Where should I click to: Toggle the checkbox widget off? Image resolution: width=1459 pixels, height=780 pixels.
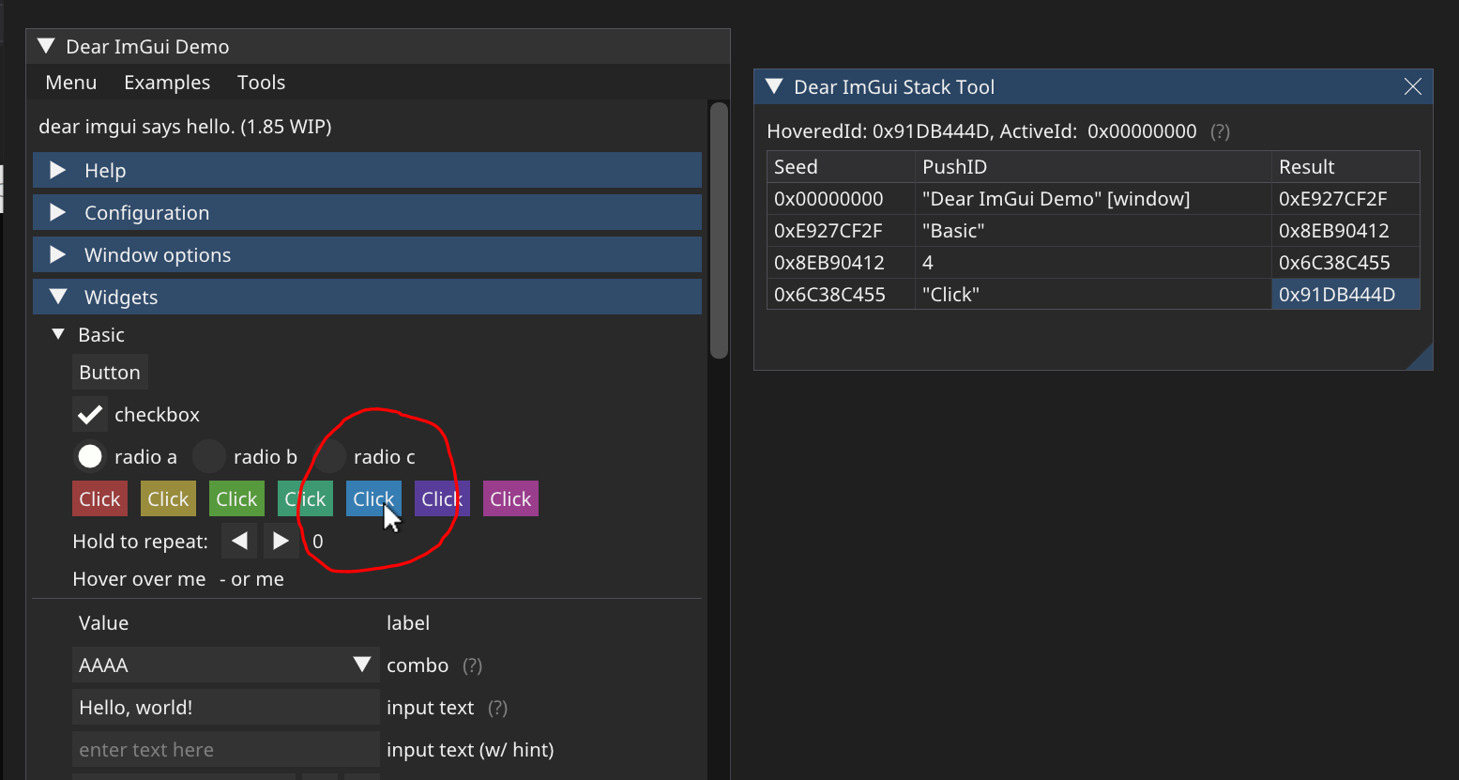click(89, 414)
